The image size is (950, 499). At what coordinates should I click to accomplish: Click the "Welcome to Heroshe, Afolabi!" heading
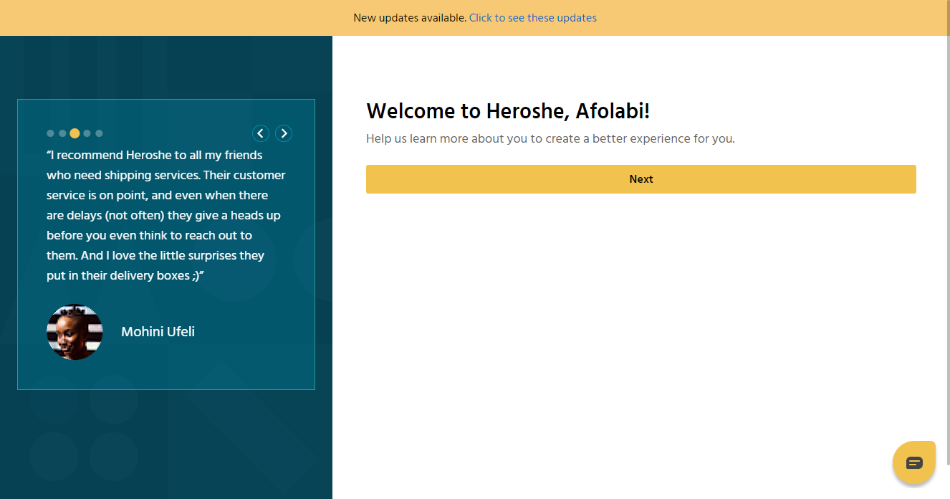coord(508,111)
